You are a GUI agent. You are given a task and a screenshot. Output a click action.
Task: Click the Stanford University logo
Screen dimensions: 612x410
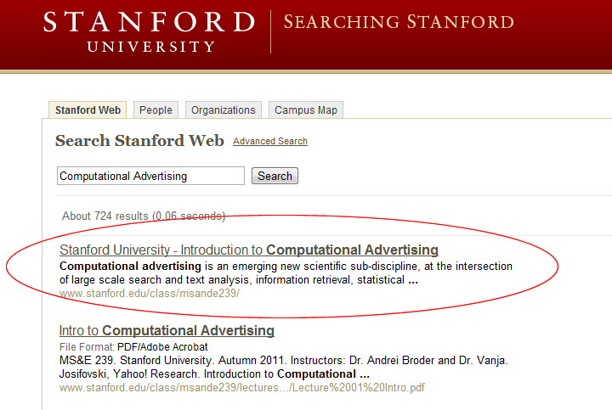pos(149,31)
